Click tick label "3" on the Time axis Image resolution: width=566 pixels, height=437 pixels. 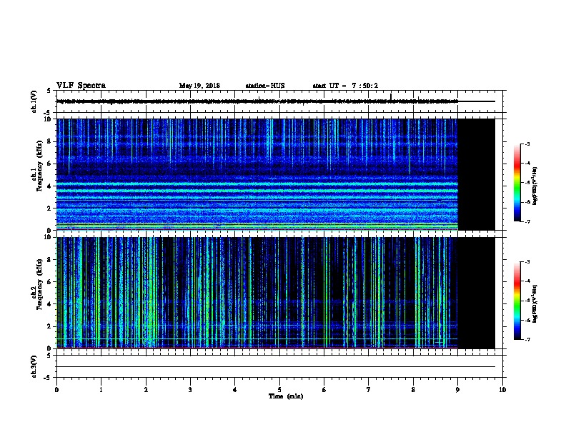(190, 390)
